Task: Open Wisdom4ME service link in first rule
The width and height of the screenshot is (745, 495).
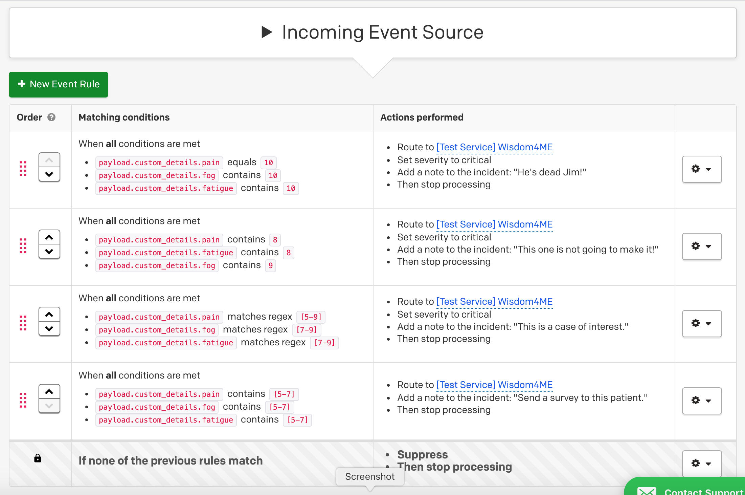Action: tap(494, 147)
